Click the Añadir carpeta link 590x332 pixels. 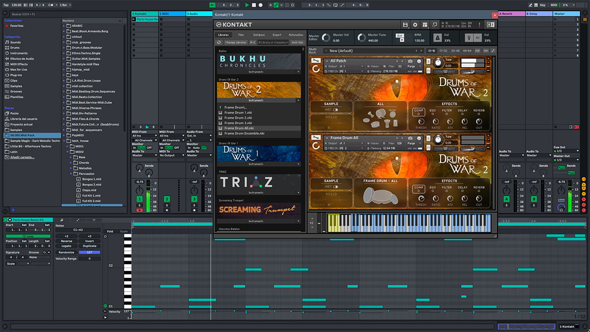[x=23, y=157]
